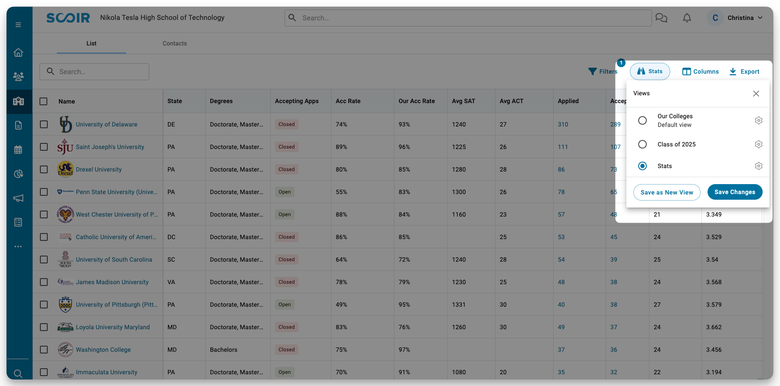The width and height of the screenshot is (780, 386).
Task: Open the chat messages icon
Action: [x=661, y=18]
